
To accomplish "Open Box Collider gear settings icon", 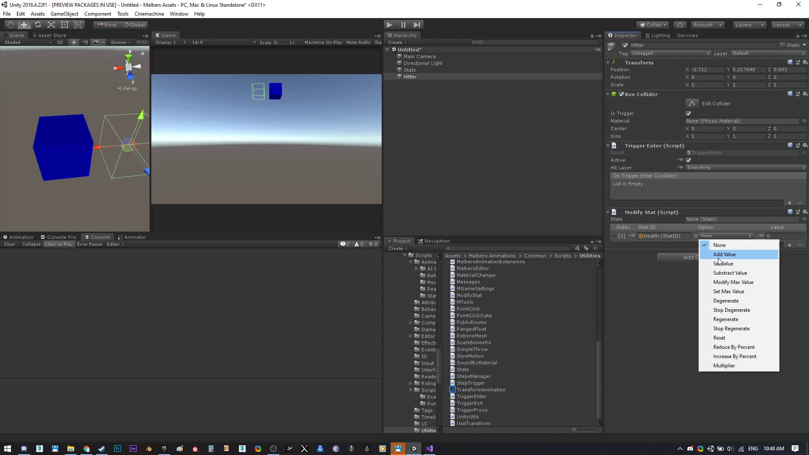I will coord(805,94).
